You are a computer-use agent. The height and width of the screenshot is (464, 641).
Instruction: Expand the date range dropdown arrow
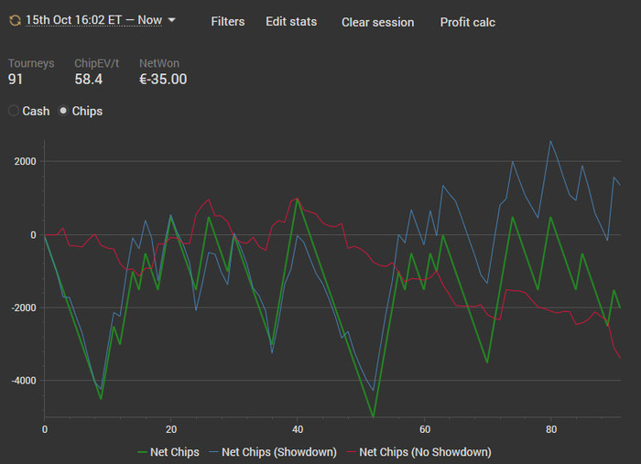pos(172,19)
